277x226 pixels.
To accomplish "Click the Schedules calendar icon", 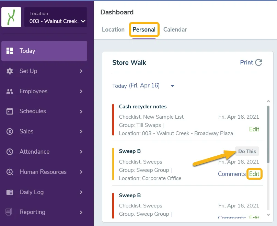I will tap(10, 111).
